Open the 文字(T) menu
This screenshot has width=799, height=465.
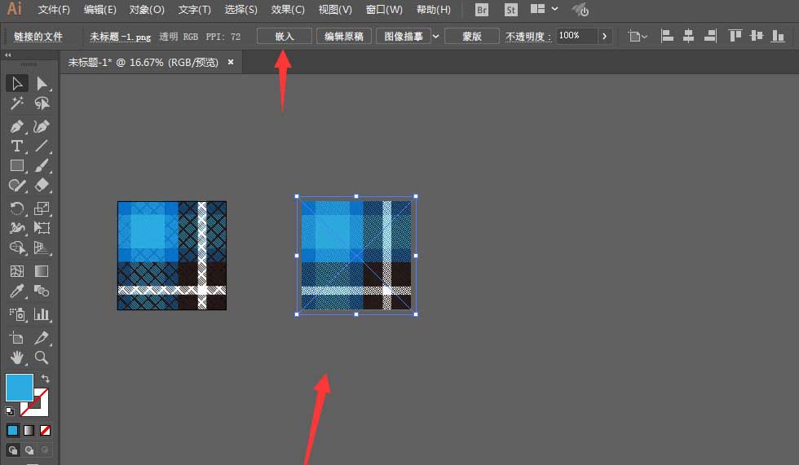tap(195, 10)
